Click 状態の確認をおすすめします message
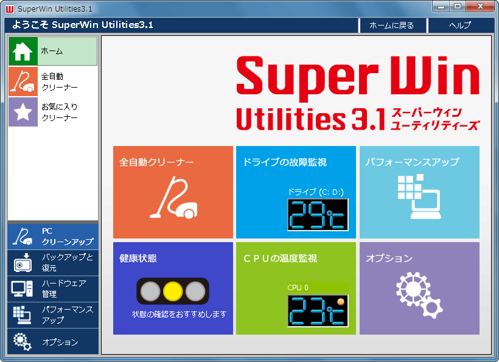 pos(179,315)
